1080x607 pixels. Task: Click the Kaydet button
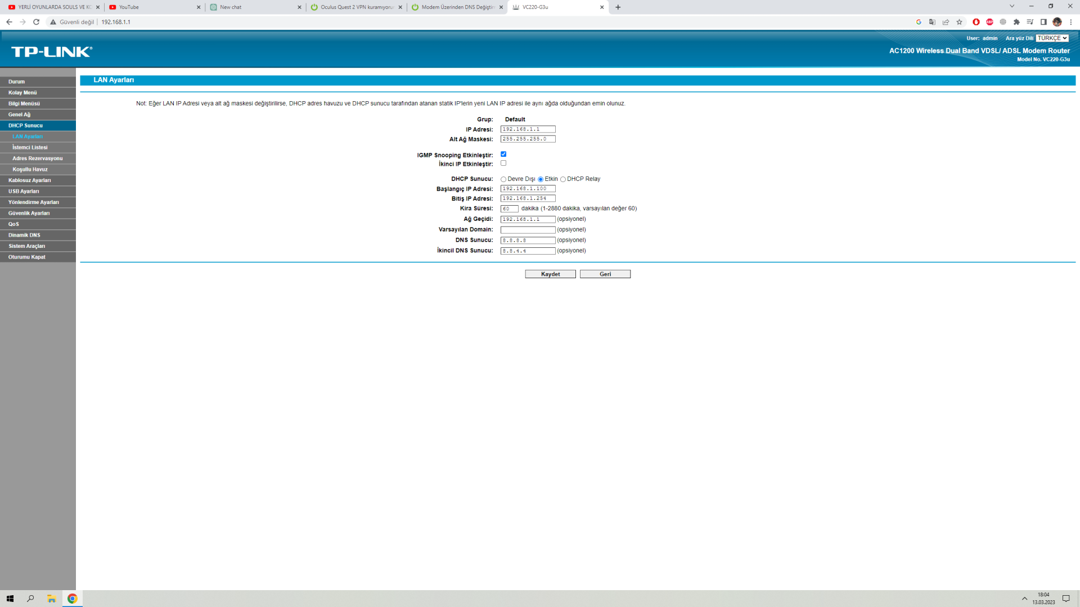pos(550,274)
